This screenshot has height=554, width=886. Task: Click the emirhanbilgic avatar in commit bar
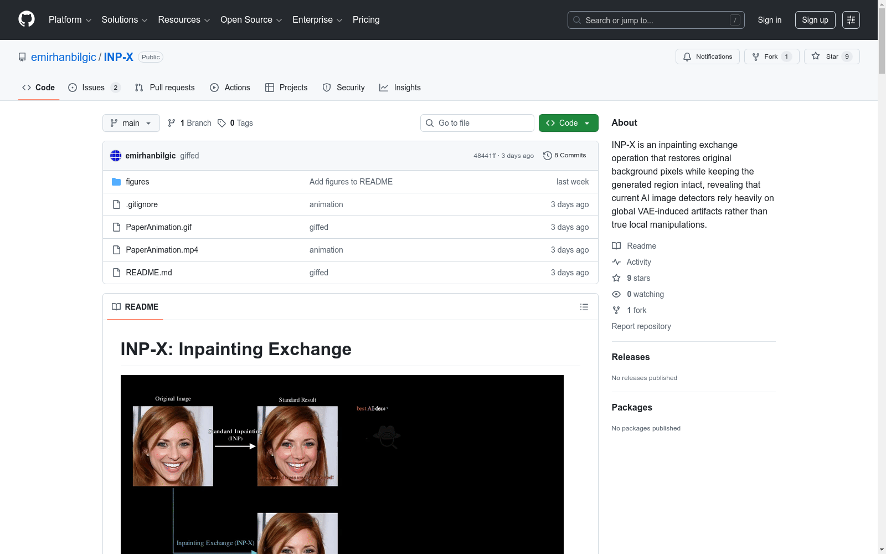pos(116,156)
